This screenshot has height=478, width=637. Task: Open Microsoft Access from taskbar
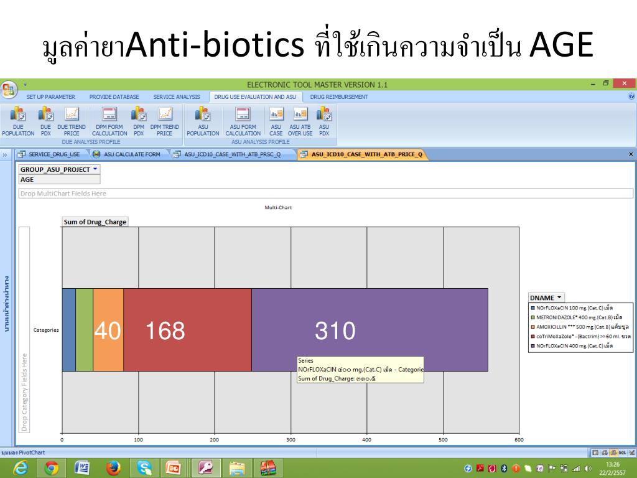pyautogui.click(x=206, y=468)
